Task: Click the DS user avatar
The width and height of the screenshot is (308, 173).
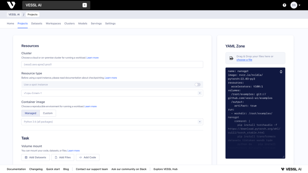Action: coord(294,5)
